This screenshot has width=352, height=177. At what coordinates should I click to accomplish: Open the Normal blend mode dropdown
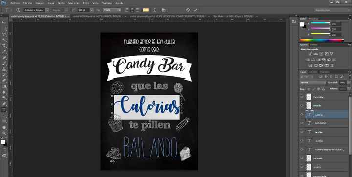[x=313, y=83]
